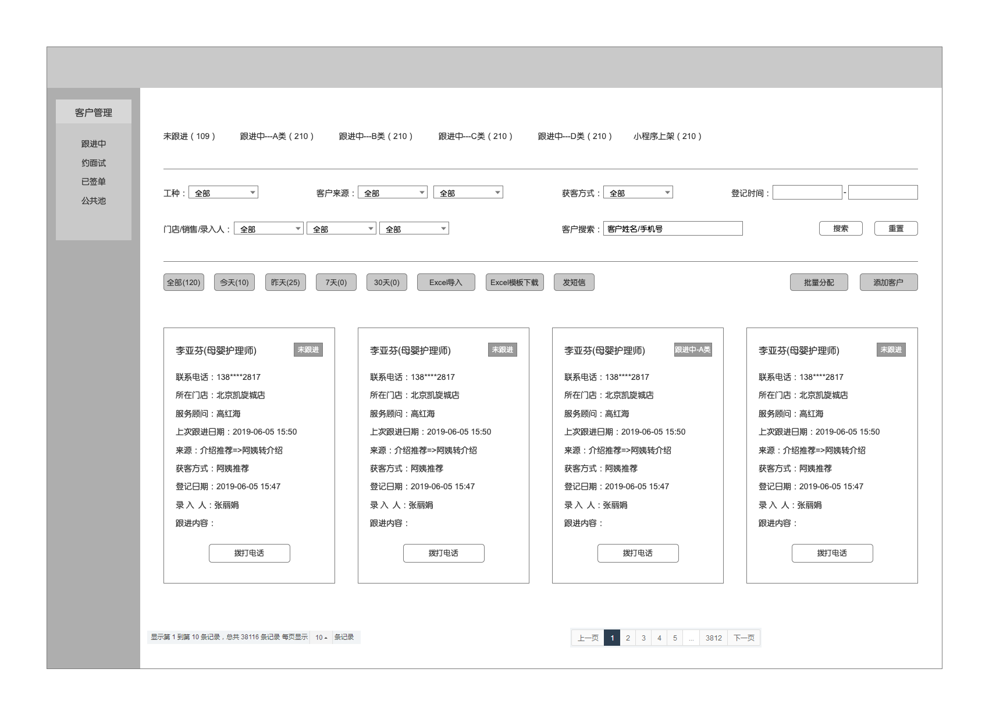The image size is (989, 715).
Task: Click the pagination ellipsis
Action: click(x=691, y=638)
